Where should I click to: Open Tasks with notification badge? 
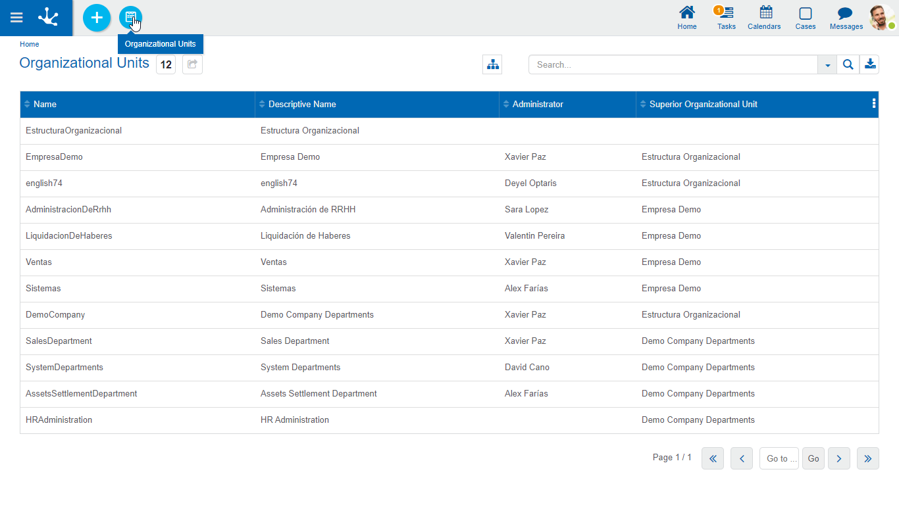pos(726,18)
